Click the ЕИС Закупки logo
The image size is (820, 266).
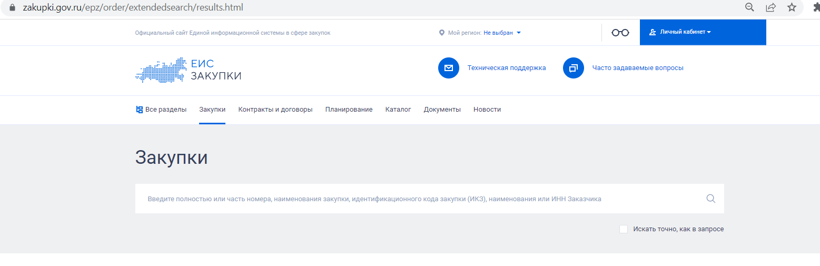[x=188, y=70]
